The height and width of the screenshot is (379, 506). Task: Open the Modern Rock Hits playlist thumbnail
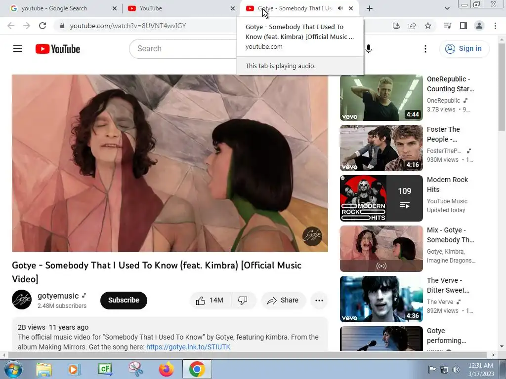click(381, 198)
